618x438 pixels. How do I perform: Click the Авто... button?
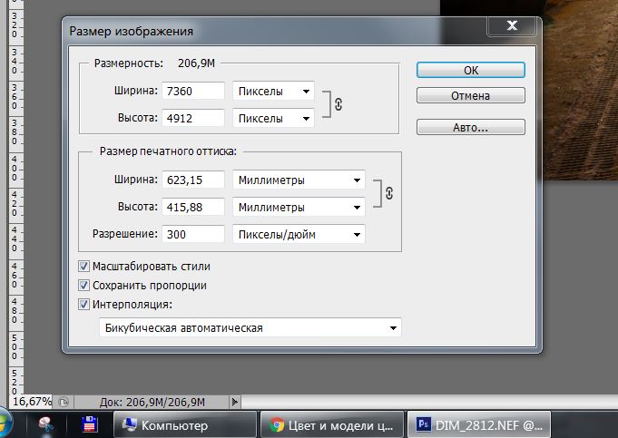tap(471, 127)
